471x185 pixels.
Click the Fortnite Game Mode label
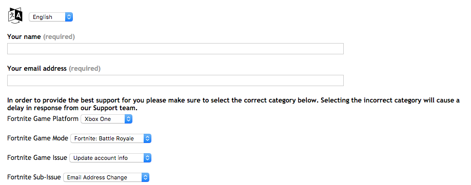click(37, 138)
